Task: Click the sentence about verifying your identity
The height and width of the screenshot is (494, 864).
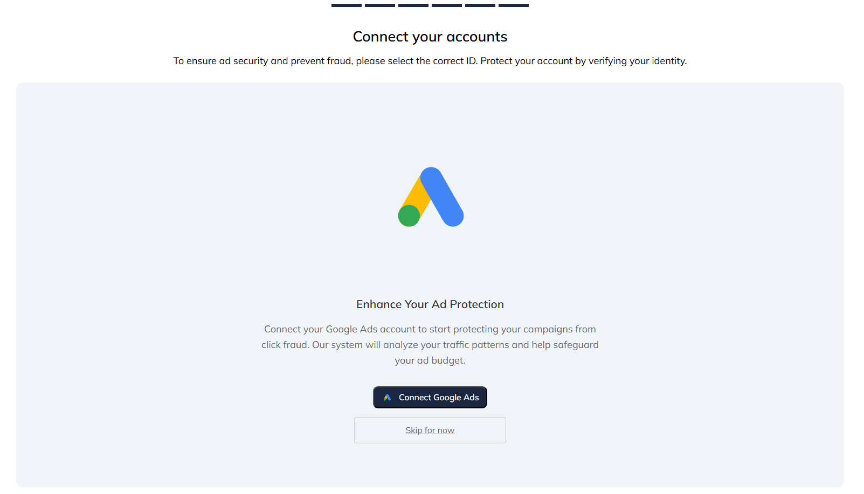Action: (x=584, y=61)
